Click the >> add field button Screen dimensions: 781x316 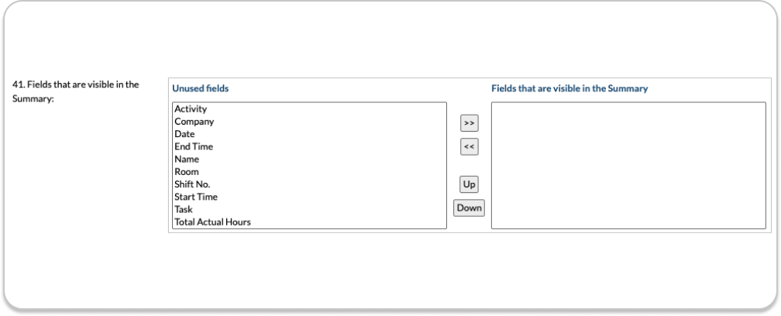pyautogui.click(x=469, y=123)
